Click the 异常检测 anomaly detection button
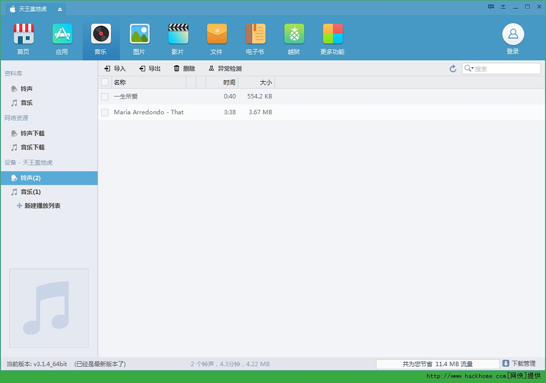The width and height of the screenshot is (546, 383). click(x=225, y=69)
